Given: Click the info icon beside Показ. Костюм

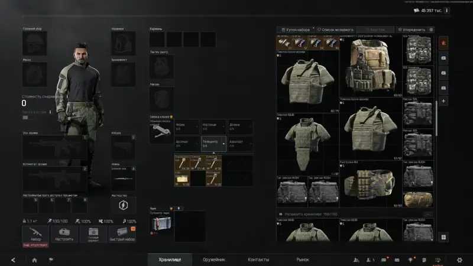Looking at the screenshot, I should tap(50, 112).
